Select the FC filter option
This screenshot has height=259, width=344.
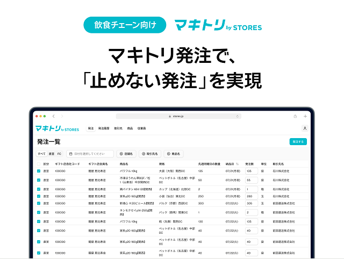(59, 154)
